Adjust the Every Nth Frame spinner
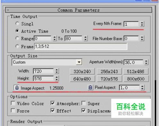The width and height of the screenshot is (159, 126). tap(142, 24)
